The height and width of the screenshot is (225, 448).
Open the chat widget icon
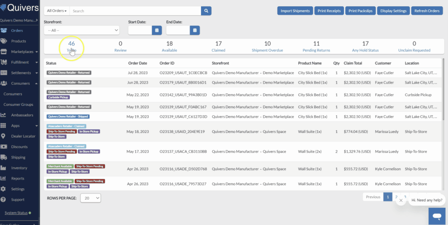[437, 215]
